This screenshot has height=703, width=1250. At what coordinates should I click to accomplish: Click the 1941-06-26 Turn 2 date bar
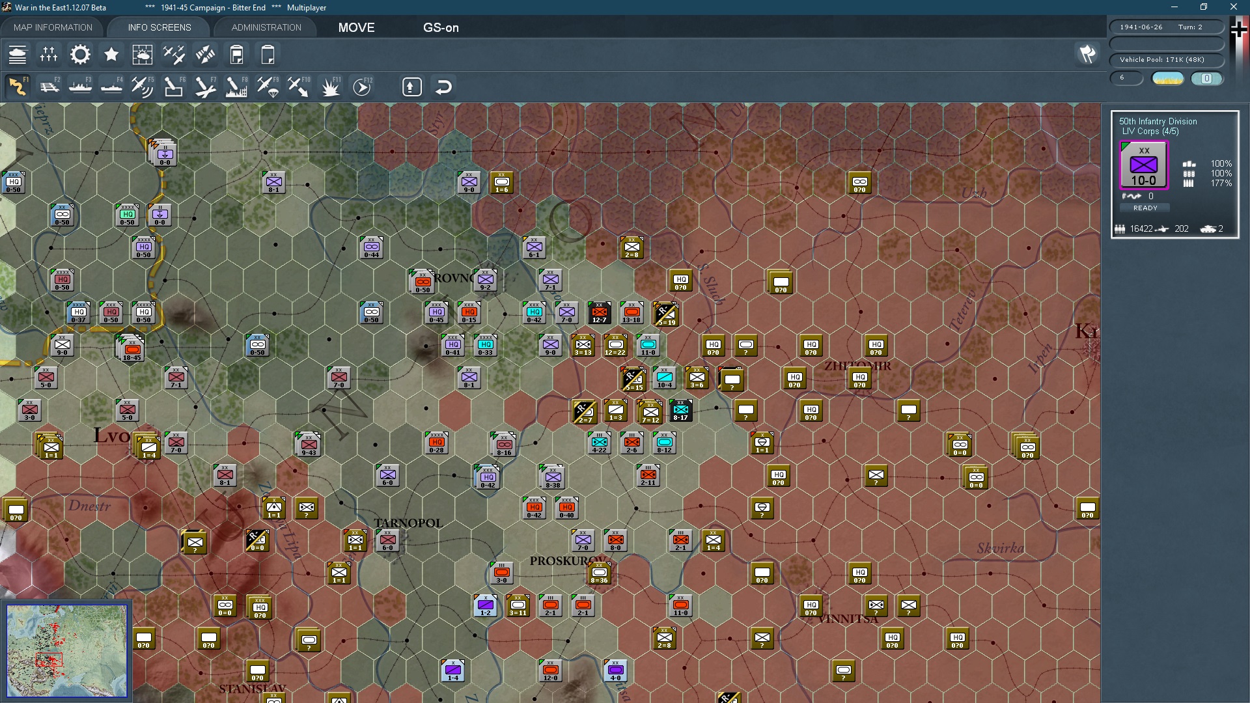click(1167, 27)
